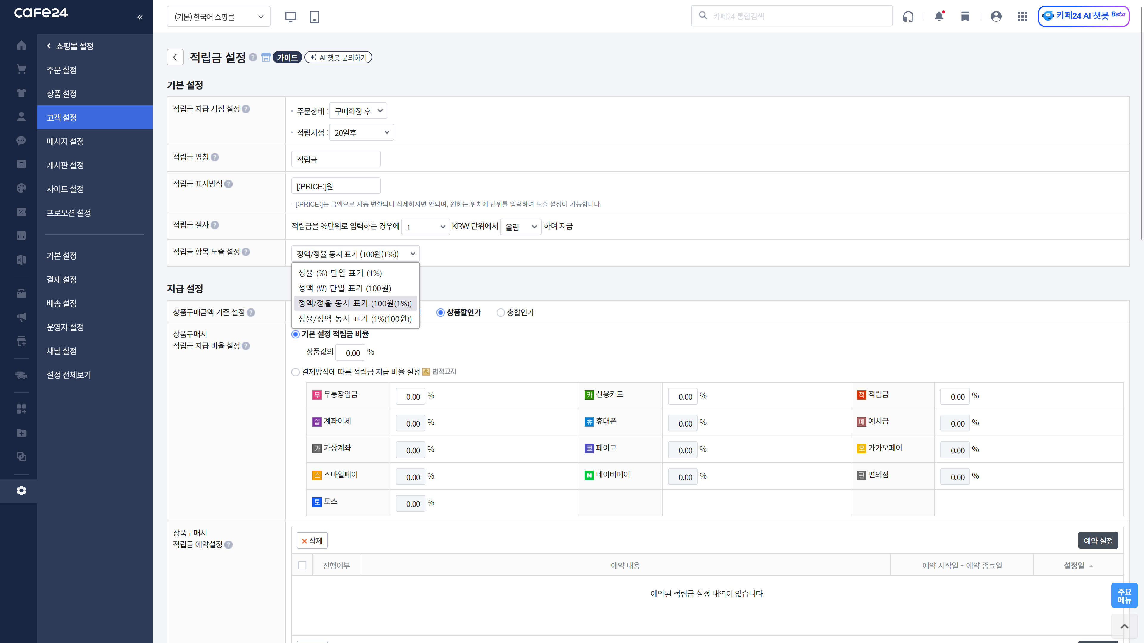The image size is (1144, 643).
Task: Click the notification bell icon
Action: click(939, 16)
